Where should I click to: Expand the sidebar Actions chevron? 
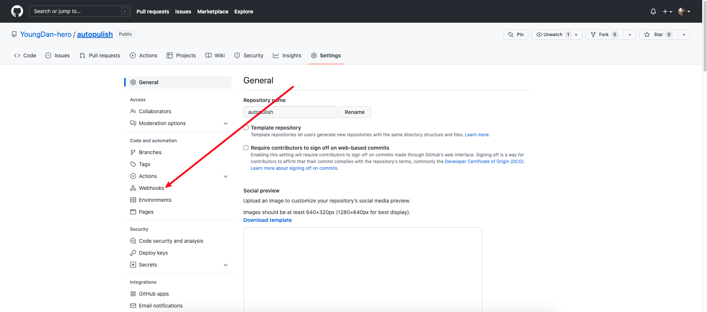tap(226, 176)
